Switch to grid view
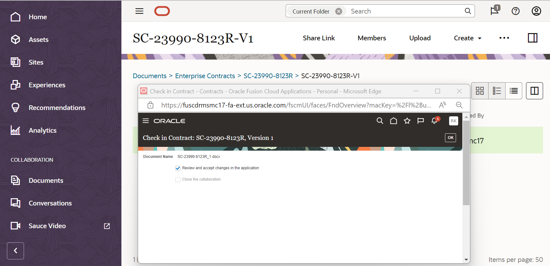 tap(480, 91)
